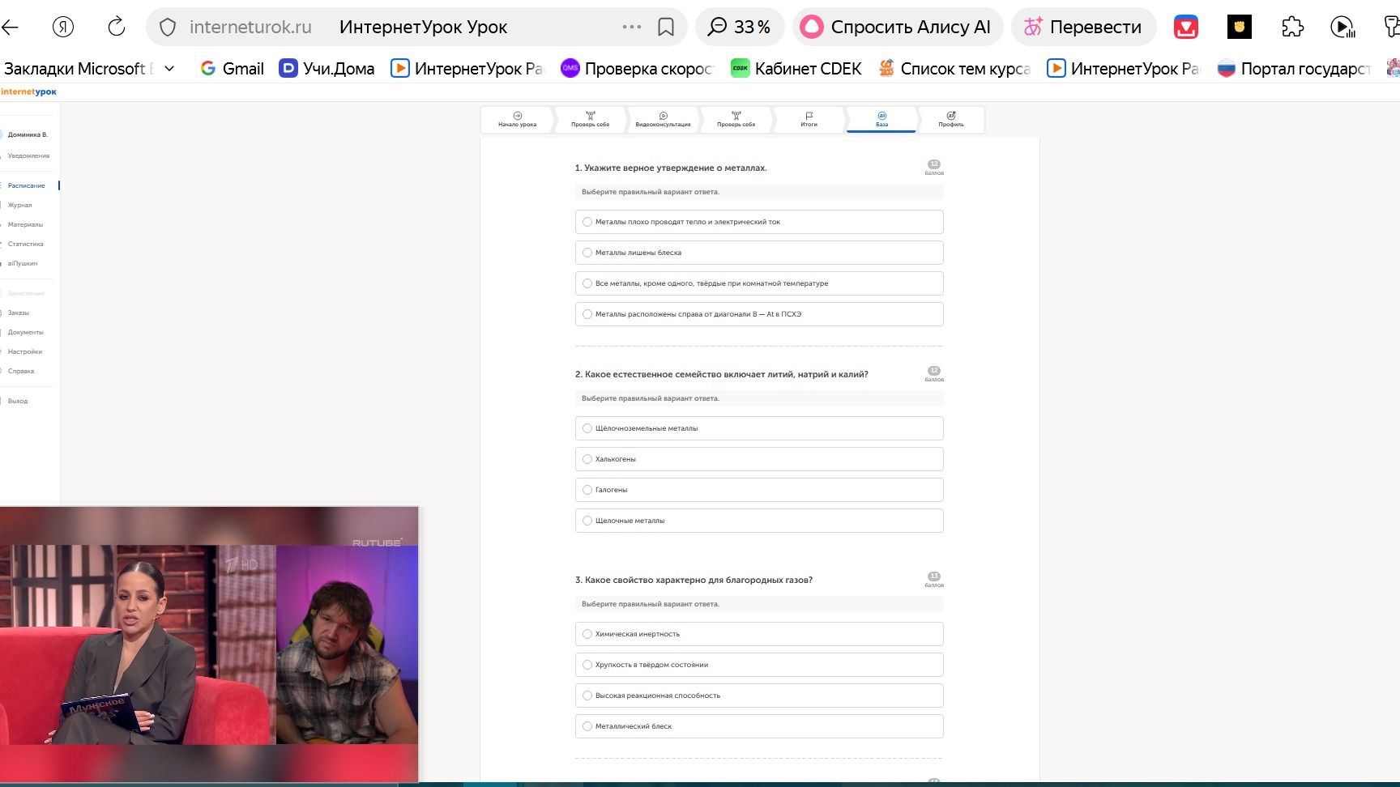Viewport: 1400px width, 787px height.
Task: Click question text "Укажите верное утверждение о металлах"
Action: [x=671, y=168]
